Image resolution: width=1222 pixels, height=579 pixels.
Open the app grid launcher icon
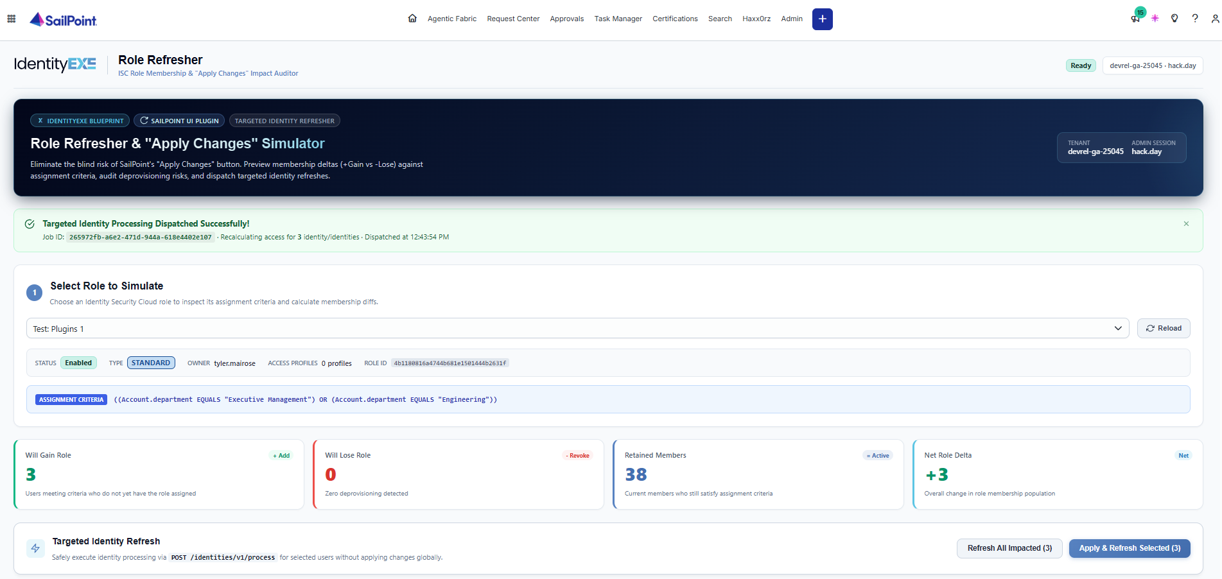12,19
